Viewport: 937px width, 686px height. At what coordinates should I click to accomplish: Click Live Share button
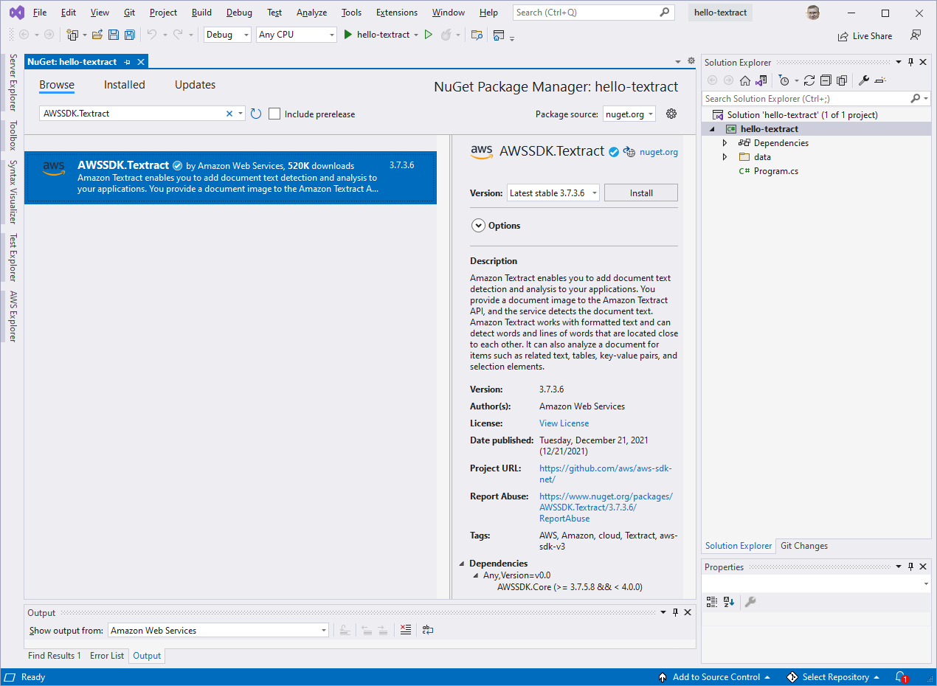(x=865, y=35)
